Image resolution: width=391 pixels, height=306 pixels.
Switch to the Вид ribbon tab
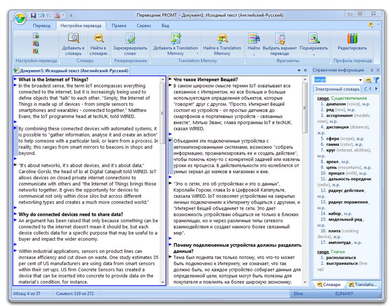pyautogui.click(x=165, y=26)
